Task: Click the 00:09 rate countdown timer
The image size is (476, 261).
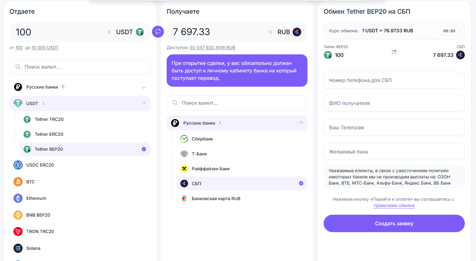Action: point(449,31)
